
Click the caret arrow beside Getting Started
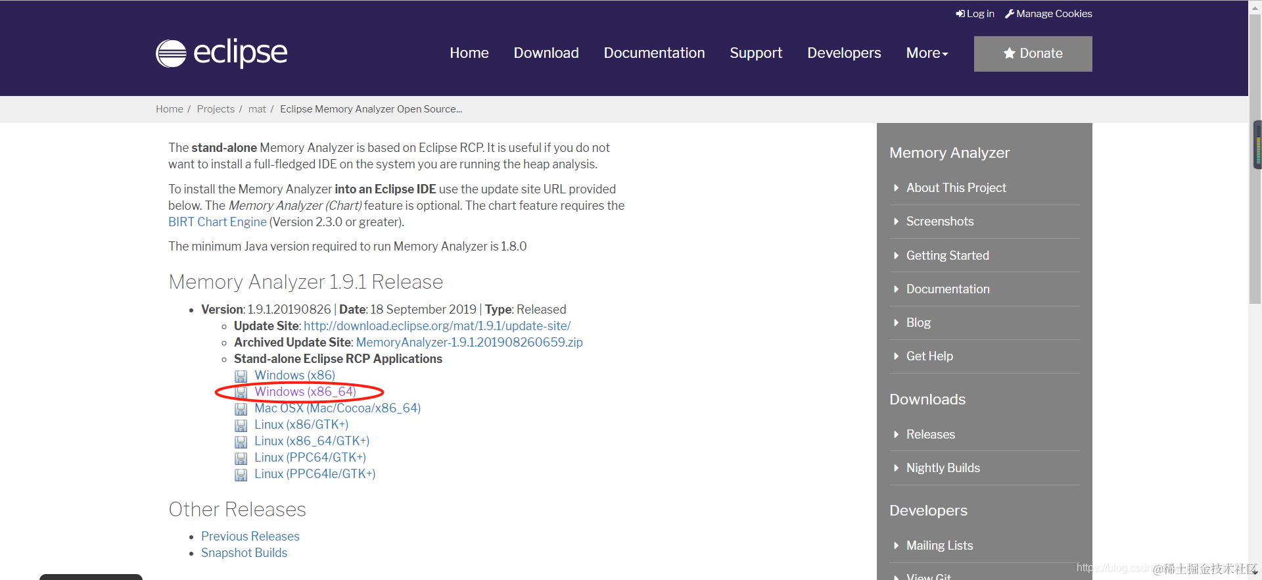pos(896,256)
